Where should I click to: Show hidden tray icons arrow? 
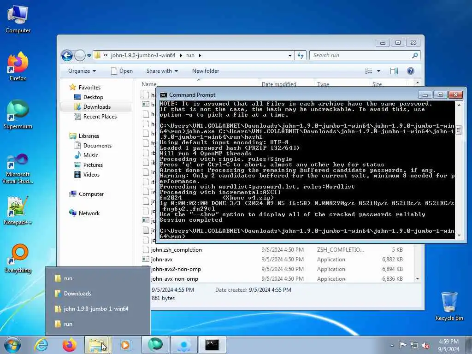tap(392, 346)
